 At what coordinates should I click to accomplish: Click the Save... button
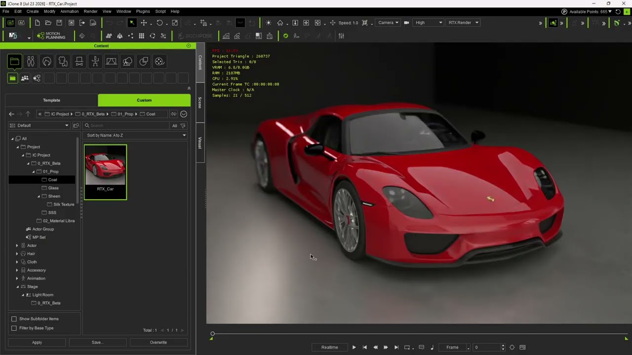pos(97,342)
